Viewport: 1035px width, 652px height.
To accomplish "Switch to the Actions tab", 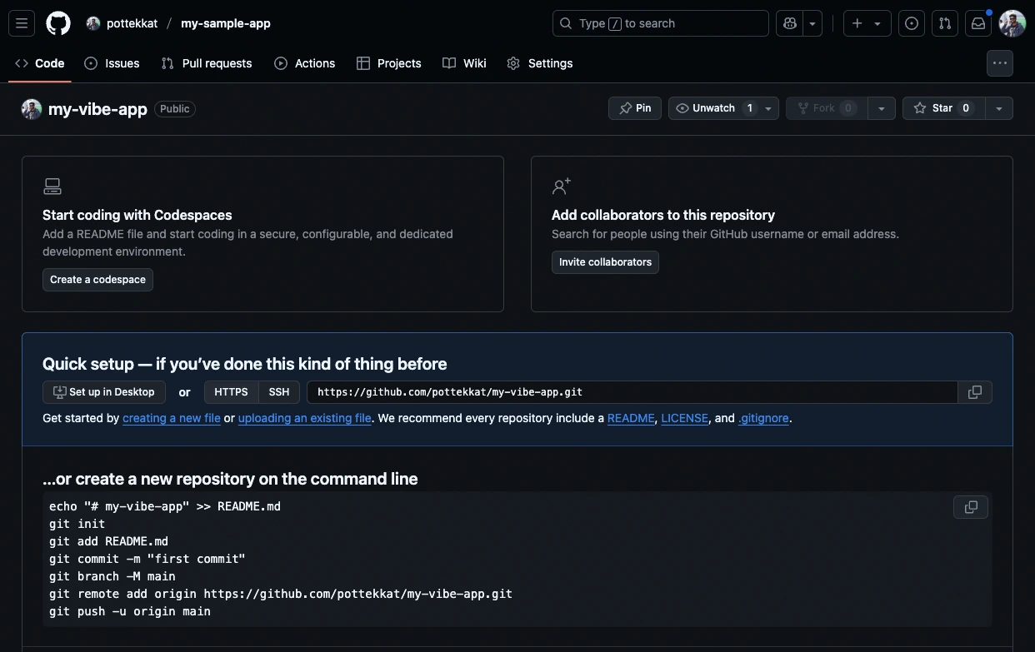I will pyautogui.click(x=305, y=63).
